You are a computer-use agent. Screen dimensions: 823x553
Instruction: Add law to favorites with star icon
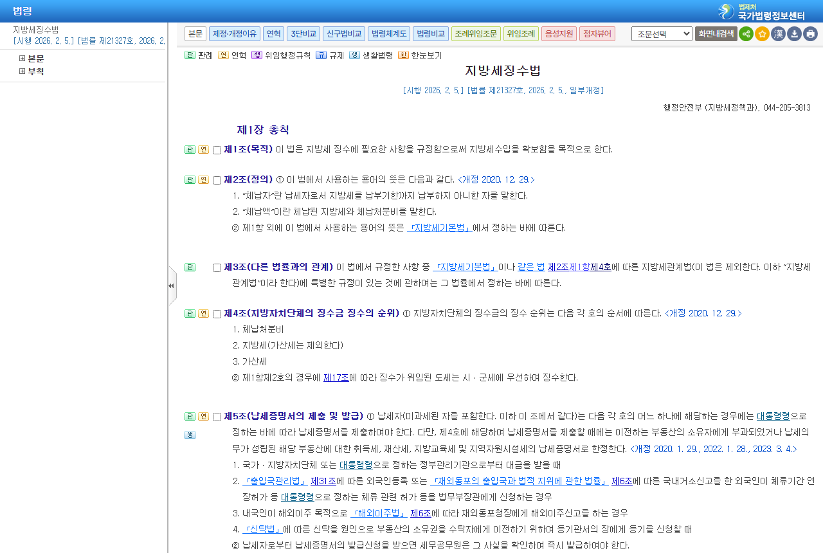point(762,34)
